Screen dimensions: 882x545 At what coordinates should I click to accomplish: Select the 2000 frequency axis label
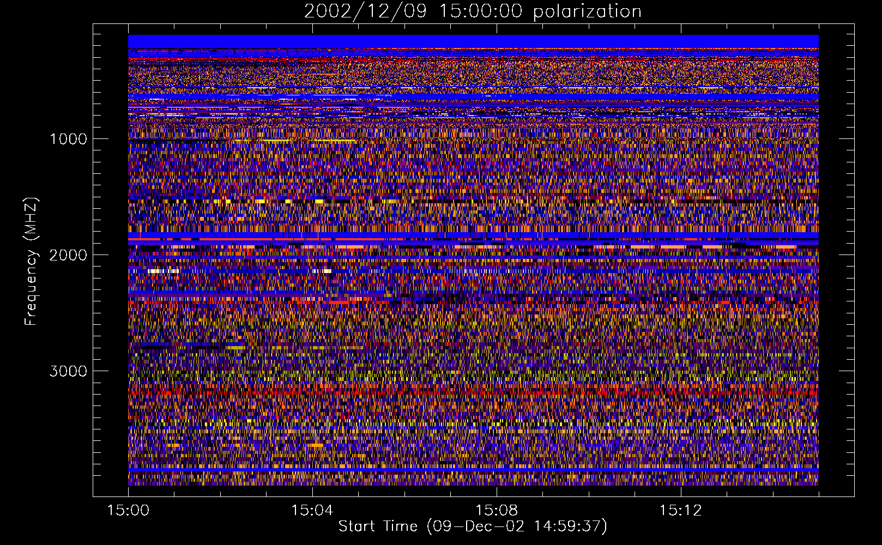(68, 255)
